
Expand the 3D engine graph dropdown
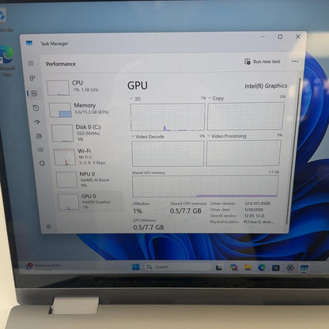click(x=131, y=99)
